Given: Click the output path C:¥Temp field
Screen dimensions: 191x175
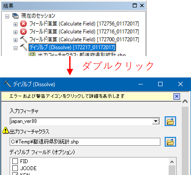Looking at the screenshot, I should tap(85, 142).
